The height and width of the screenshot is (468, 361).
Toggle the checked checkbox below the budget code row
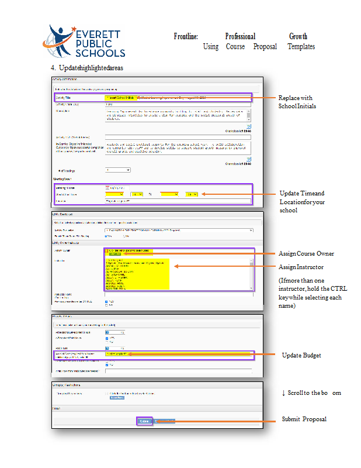107,364
